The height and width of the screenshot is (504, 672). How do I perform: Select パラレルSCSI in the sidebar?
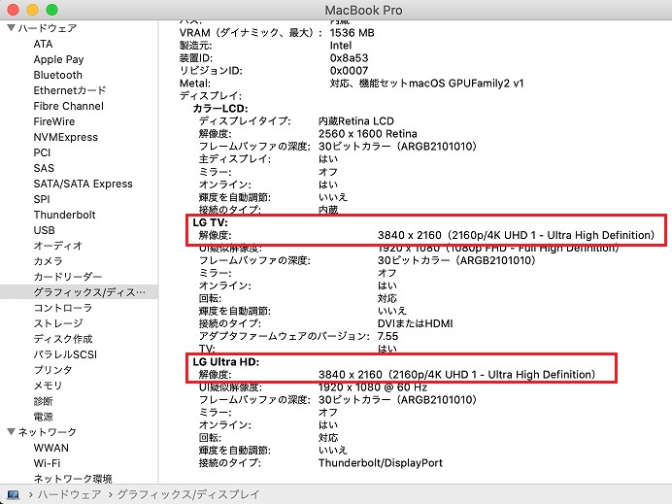pos(65,354)
